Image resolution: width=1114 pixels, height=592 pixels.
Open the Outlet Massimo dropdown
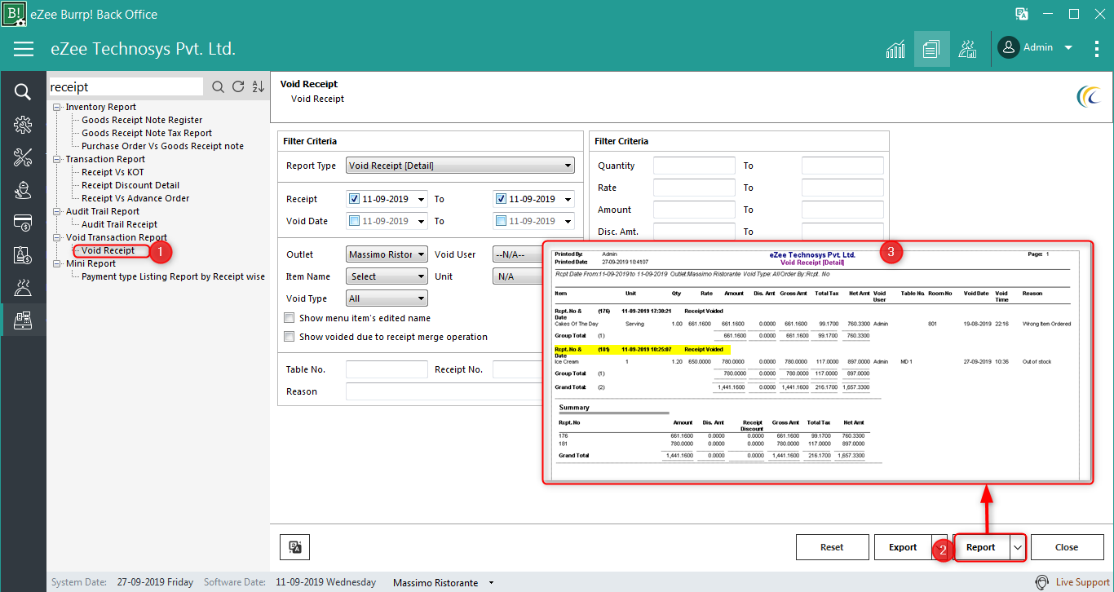(387, 254)
